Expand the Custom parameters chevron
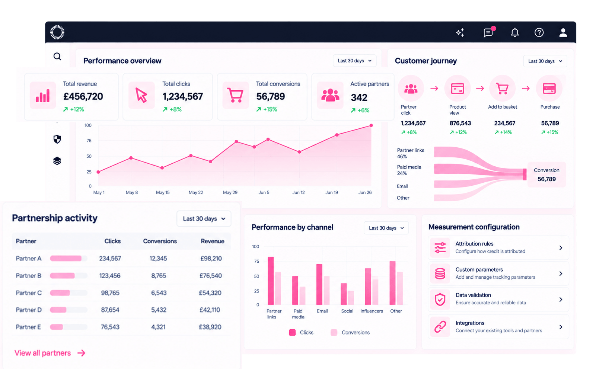This screenshot has height=381, width=596. (561, 274)
